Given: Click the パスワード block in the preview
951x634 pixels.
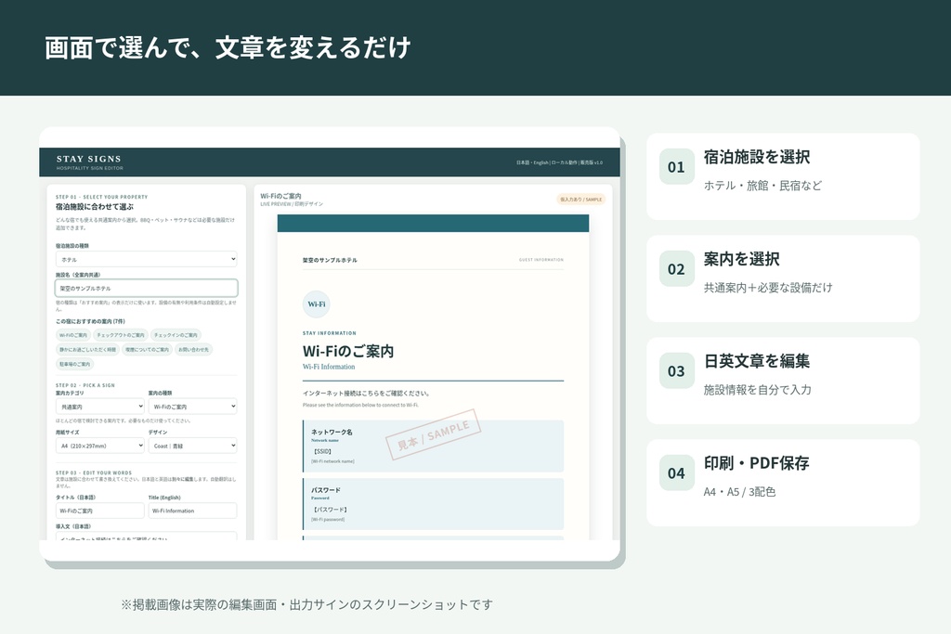Looking at the screenshot, I should [433, 504].
